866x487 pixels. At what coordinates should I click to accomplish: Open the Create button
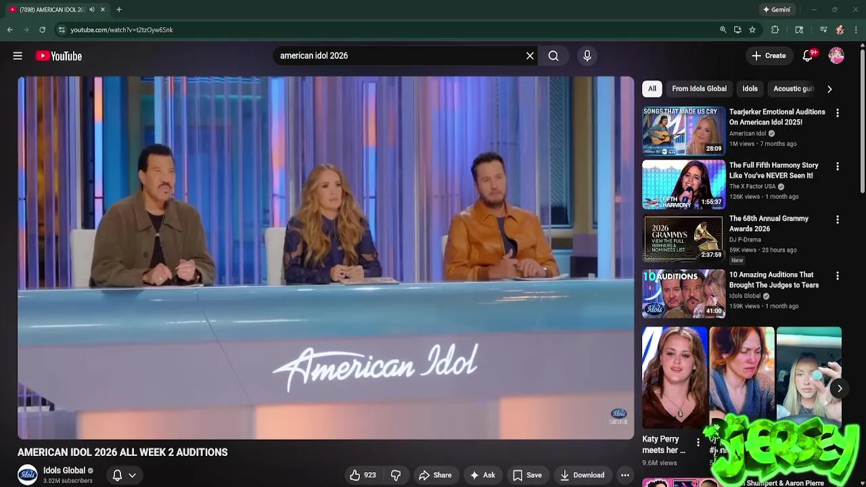pos(769,56)
